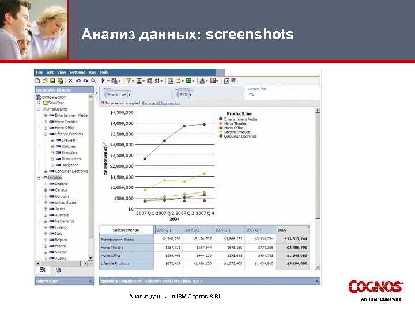The height and width of the screenshot is (311, 415).
Task: Open the 2007 columns dropdown
Action: point(191,94)
